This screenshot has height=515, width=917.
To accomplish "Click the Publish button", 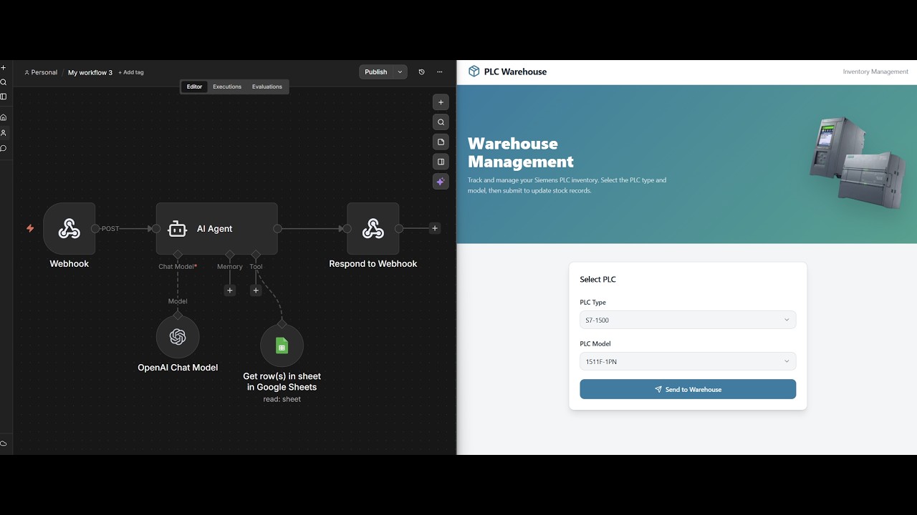I will pos(376,72).
